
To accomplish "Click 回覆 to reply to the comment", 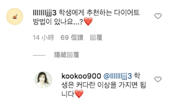I will click(x=96, y=38).
